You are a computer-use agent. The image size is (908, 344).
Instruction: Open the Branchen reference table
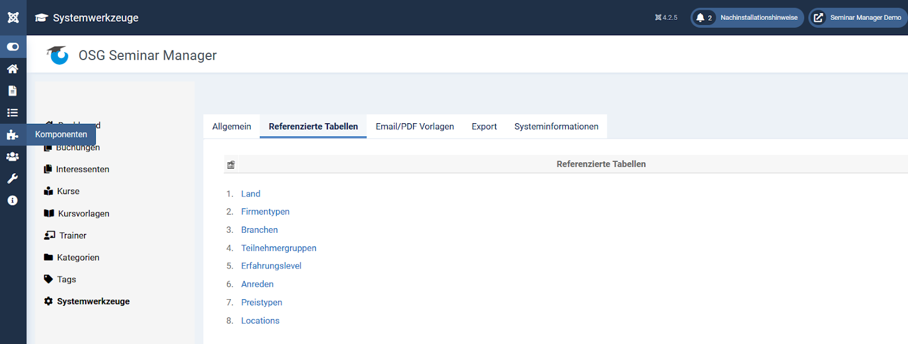tap(259, 230)
